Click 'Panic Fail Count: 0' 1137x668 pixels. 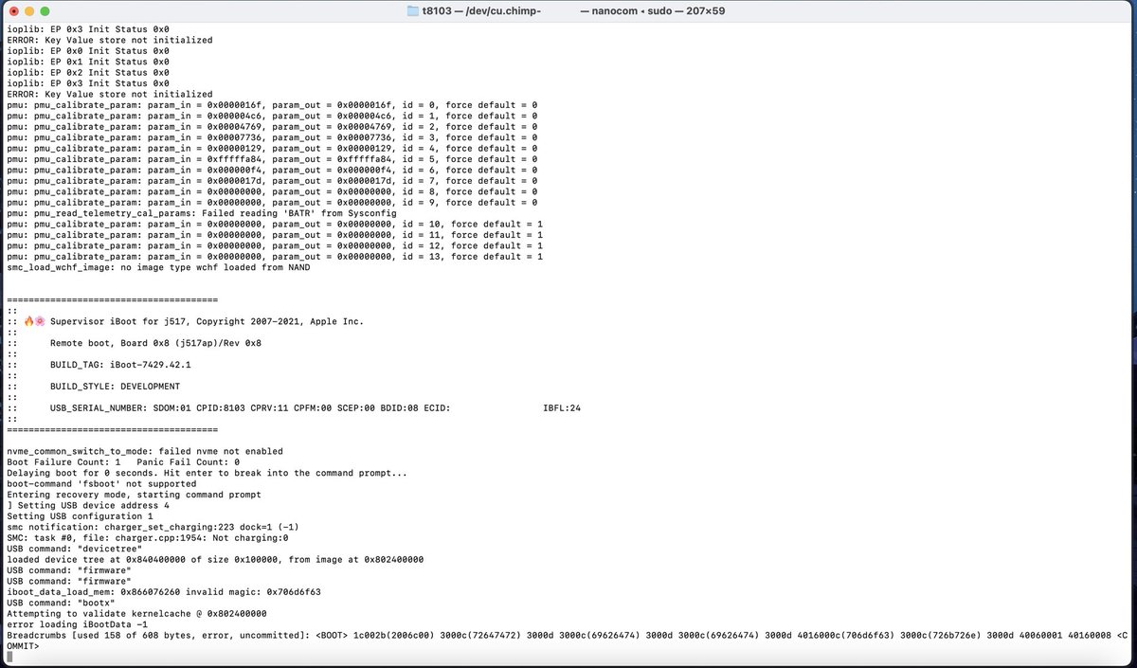tap(189, 461)
